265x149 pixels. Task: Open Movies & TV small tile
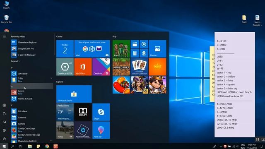click(135, 44)
